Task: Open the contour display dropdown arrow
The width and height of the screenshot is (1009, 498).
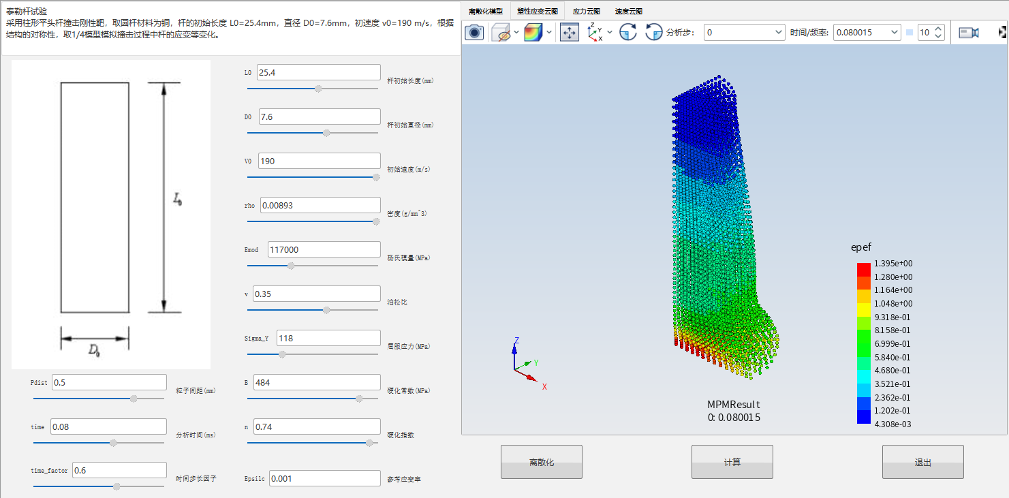Action: (x=548, y=32)
